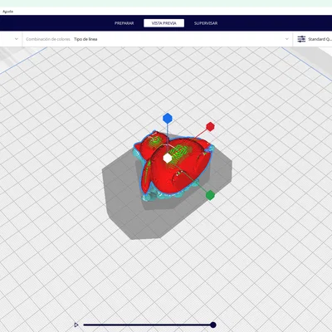Expand the left view-type dropdown chevron
The image size is (332, 332).
[17, 39]
